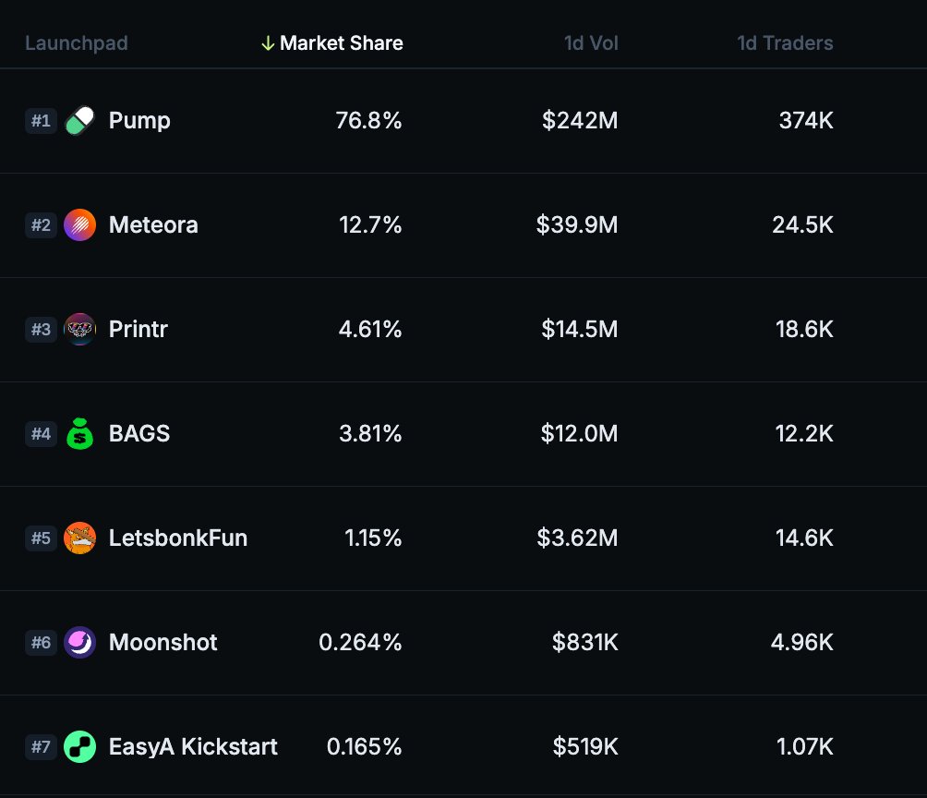Click Moonshot's 0.264% market share value

360,643
